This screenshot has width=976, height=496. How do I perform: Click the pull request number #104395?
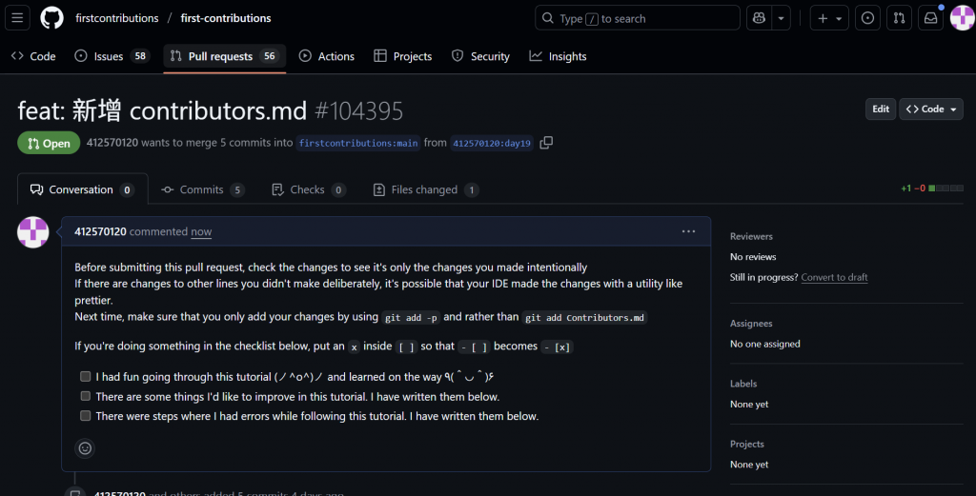pos(359,111)
